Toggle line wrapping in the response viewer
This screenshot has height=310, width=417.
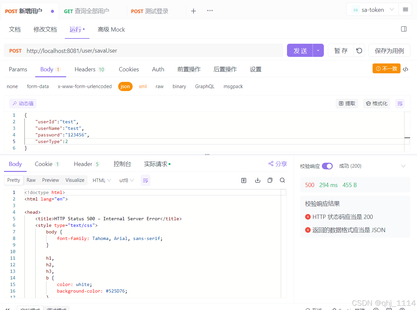pos(145,180)
